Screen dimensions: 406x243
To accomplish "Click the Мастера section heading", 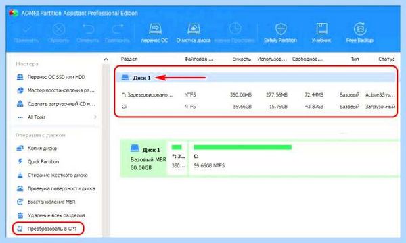I will (x=26, y=63).
